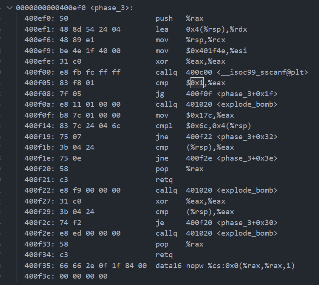
Task: Click the first retq at 400f21
Action: [x=164, y=180]
